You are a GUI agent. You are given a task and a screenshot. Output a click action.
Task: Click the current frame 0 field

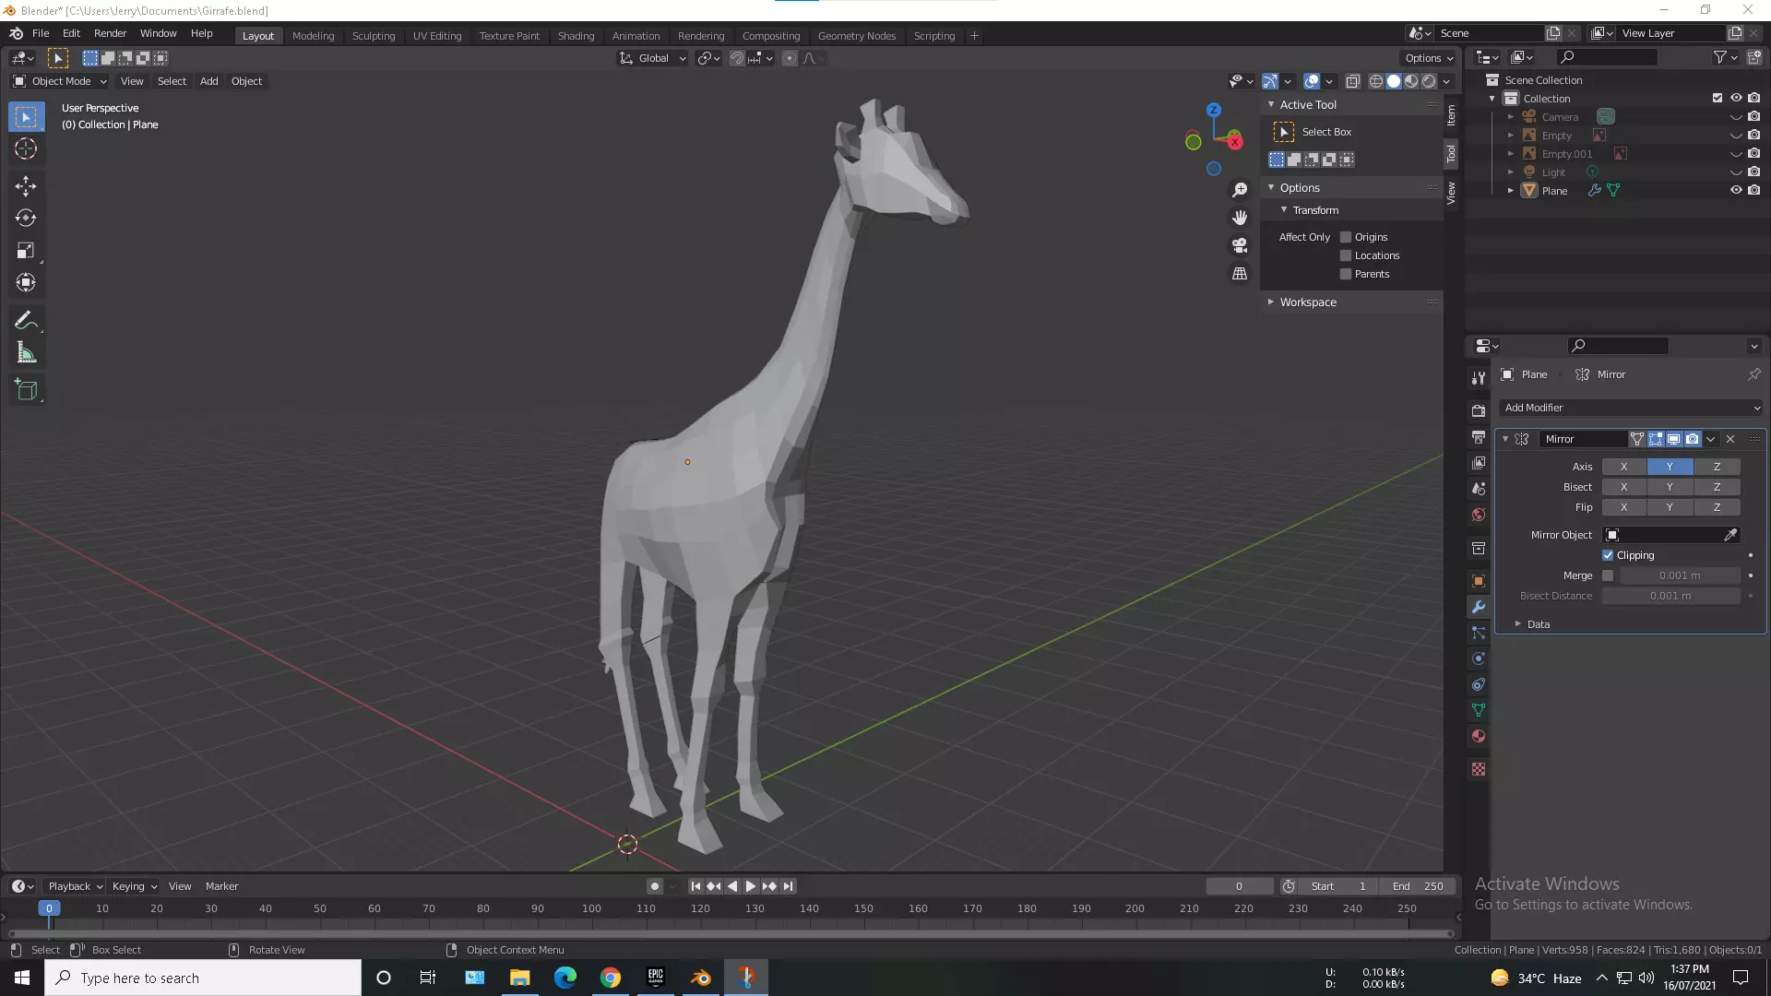(x=1239, y=886)
